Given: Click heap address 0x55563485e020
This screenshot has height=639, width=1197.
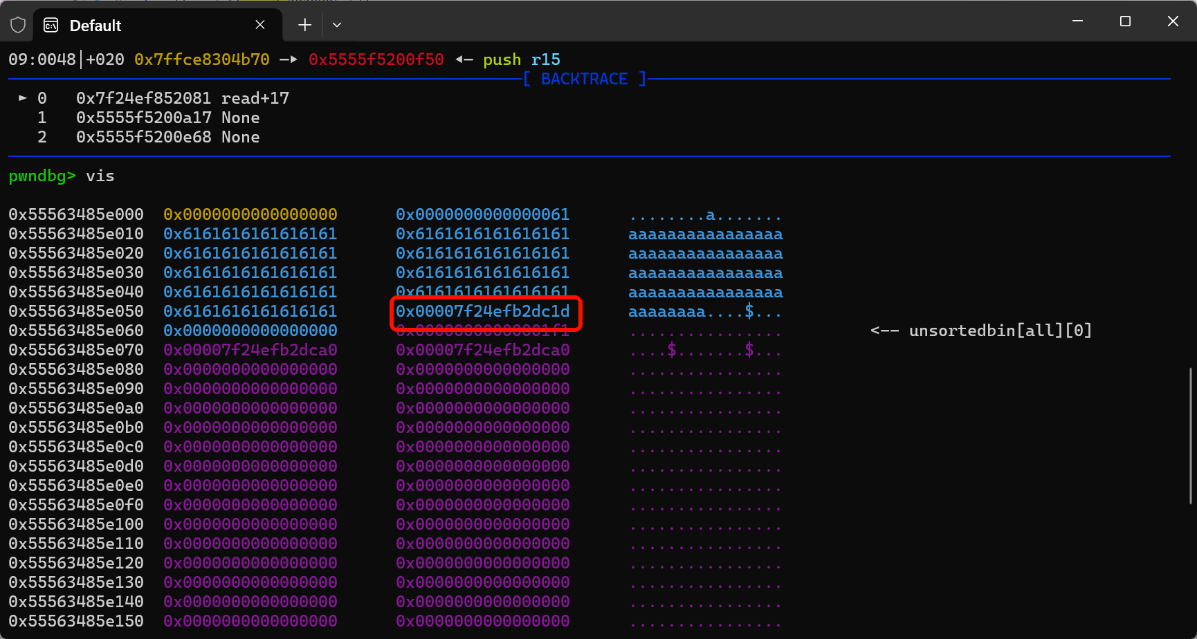Looking at the screenshot, I should [76, 253].
